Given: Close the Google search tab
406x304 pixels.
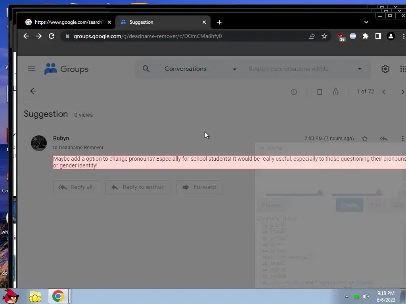Looking at the screenshot, I should click(109, 22).
